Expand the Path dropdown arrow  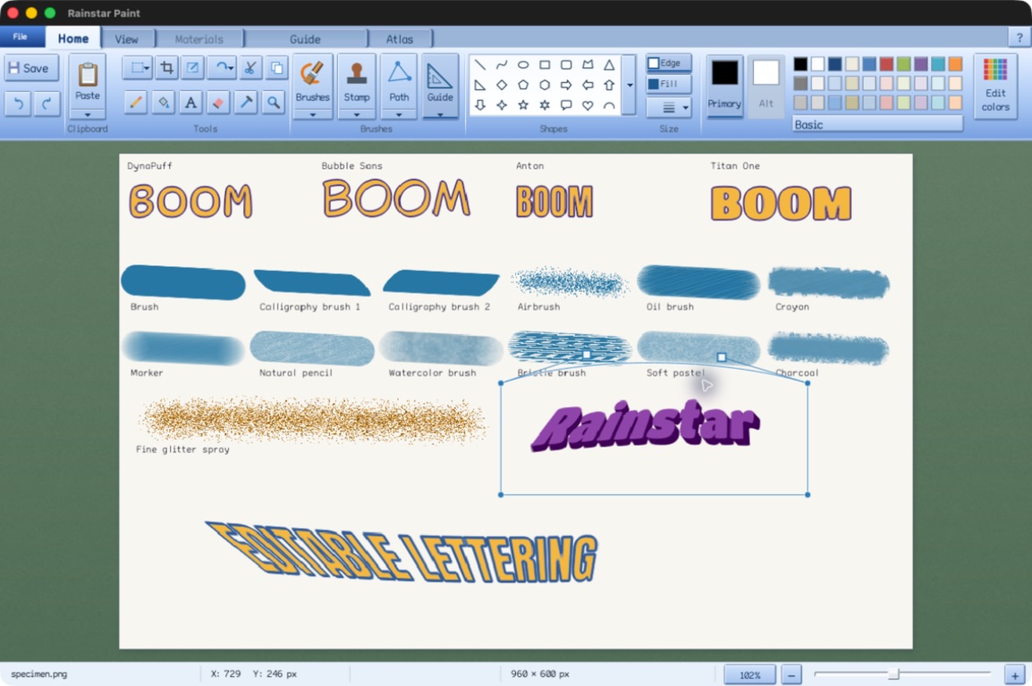(x=399, y=114)
